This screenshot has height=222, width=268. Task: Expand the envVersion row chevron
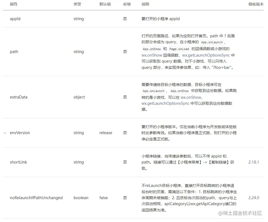[x=5, y=133]
